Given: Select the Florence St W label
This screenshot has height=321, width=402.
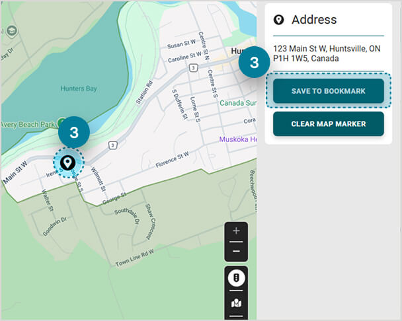Looking at the screenshot, I should point(173,160).
